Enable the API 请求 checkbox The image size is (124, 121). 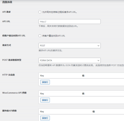(x=40, y=12)
